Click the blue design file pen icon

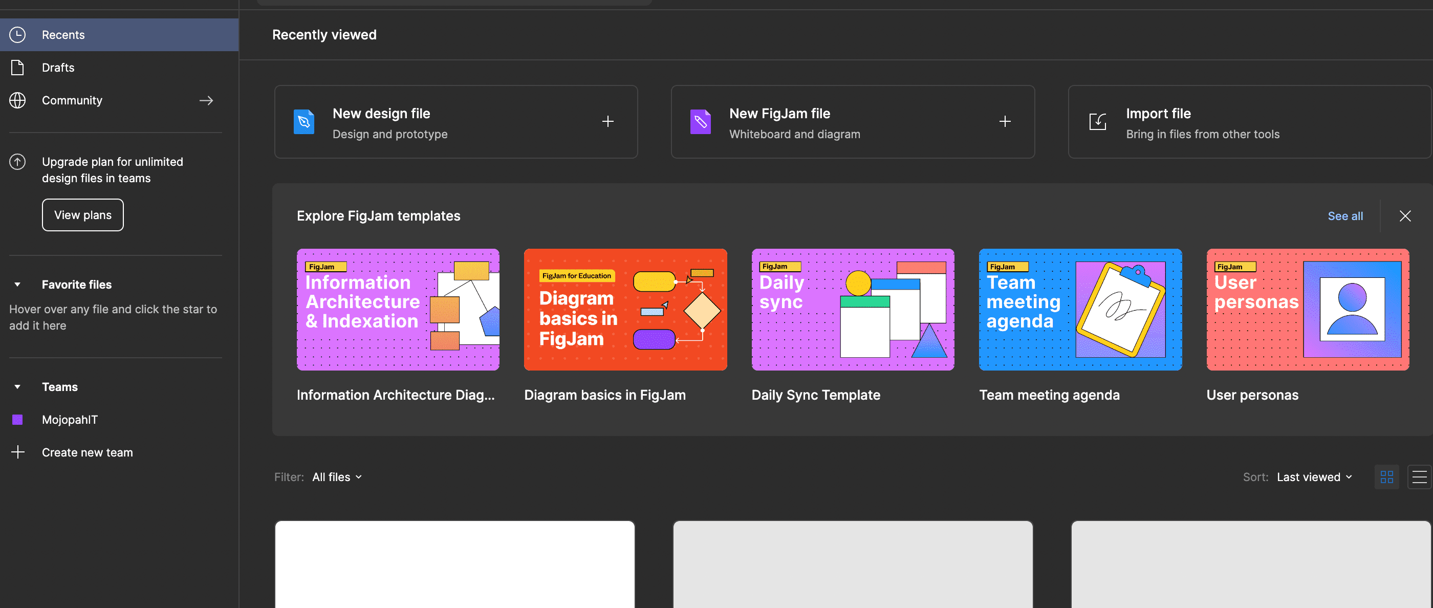coord(303,122)
